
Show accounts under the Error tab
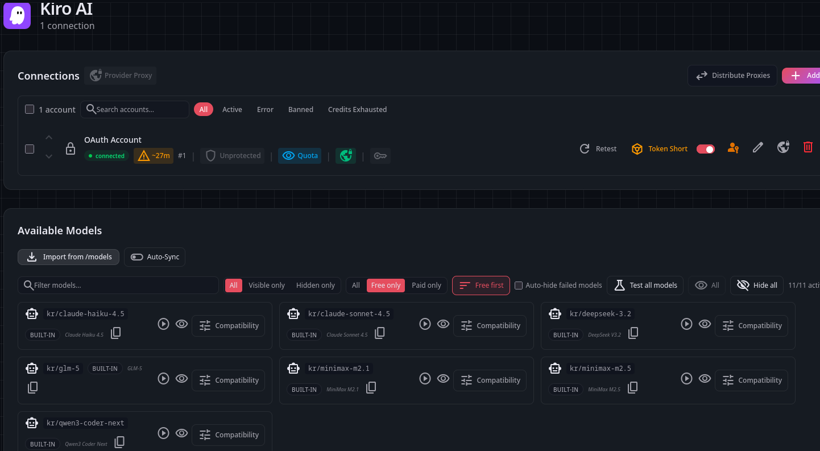(265, 109)
